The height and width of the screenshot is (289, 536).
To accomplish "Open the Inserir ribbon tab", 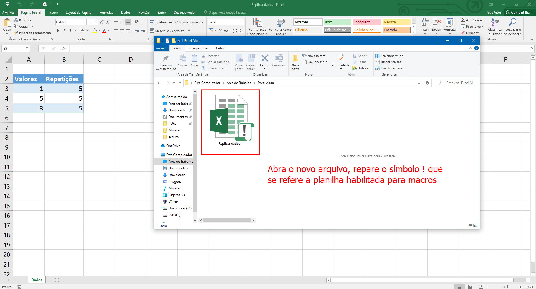I will tap(53, 13).
